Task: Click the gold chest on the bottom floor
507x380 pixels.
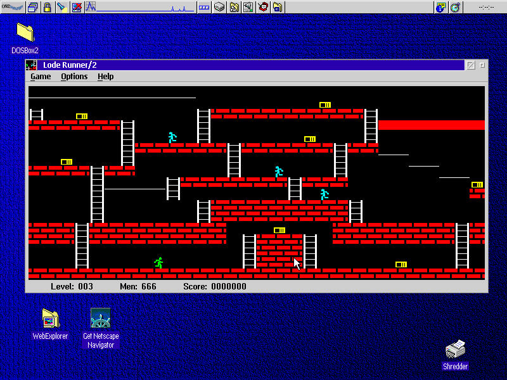Action: click(401, 265)
